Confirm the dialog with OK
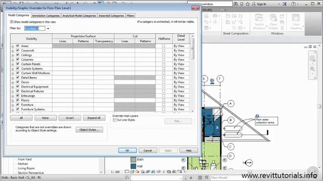 [x=127, y=150]
